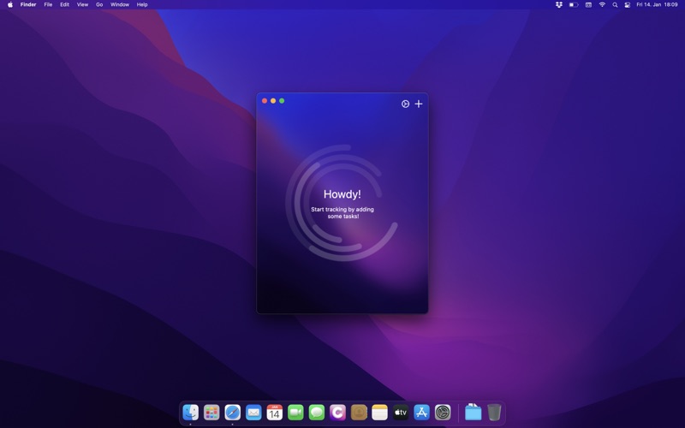Close the time tracker window with red button
The height and width of the screenshot is (428, 685).
pos(265,101)
